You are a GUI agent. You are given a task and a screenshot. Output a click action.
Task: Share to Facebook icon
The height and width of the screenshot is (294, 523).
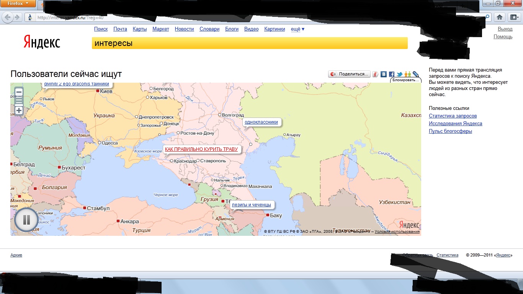(392, 74)
